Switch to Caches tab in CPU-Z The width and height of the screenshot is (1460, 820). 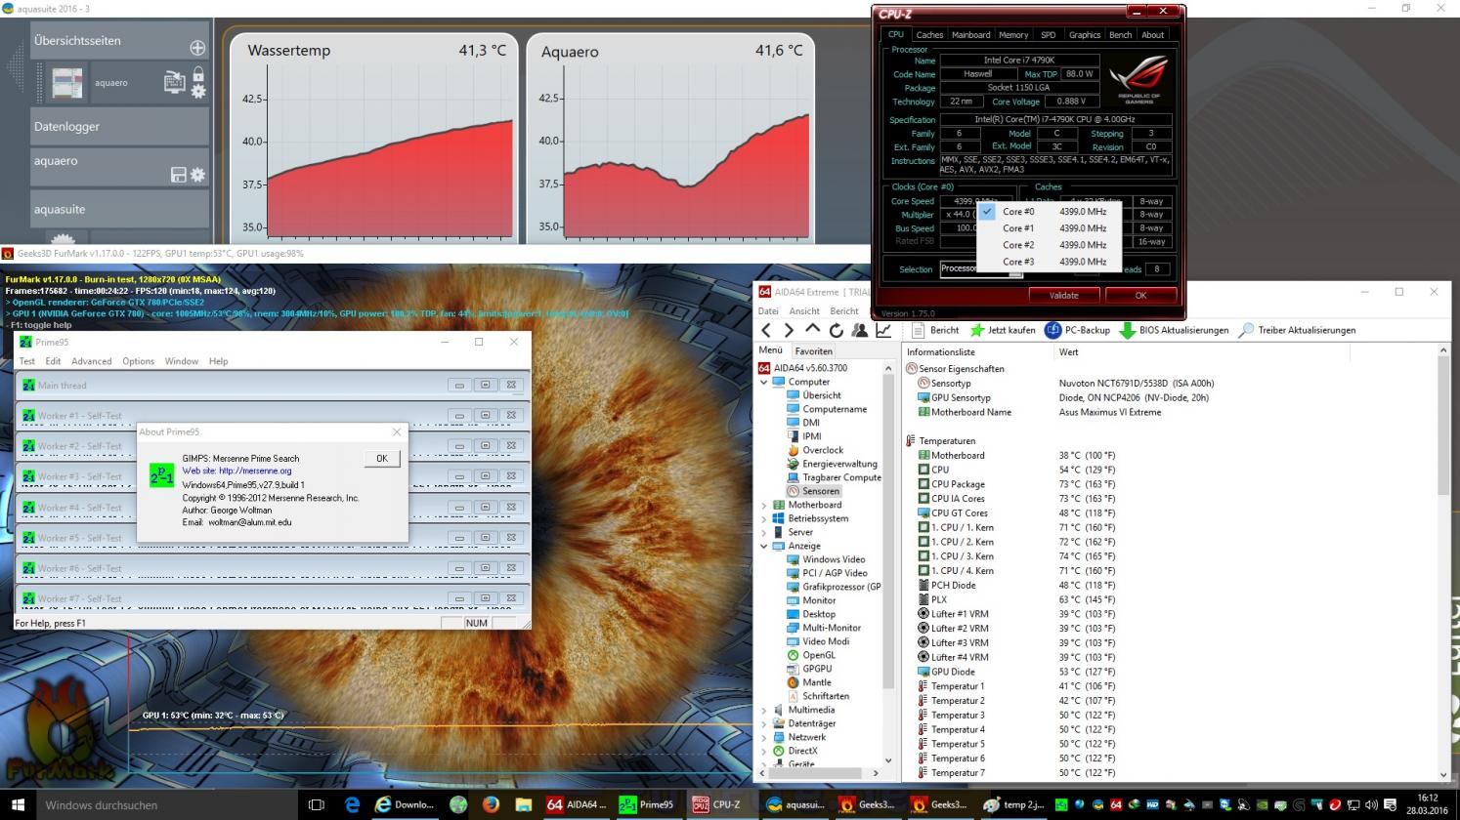pos(929,34)
